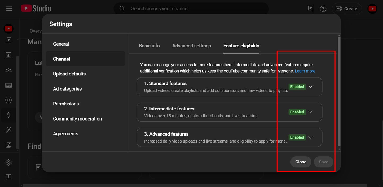The image size is (383, 187).
Task: Follow the Learn more link
Action: click(x=305, y=71)
